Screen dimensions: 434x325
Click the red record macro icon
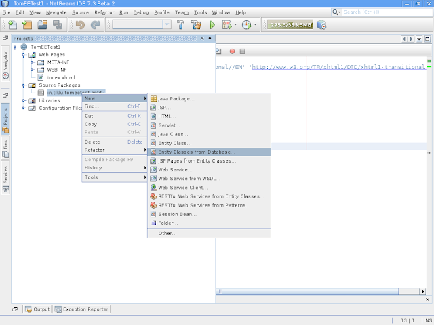(x=232, y=51)
